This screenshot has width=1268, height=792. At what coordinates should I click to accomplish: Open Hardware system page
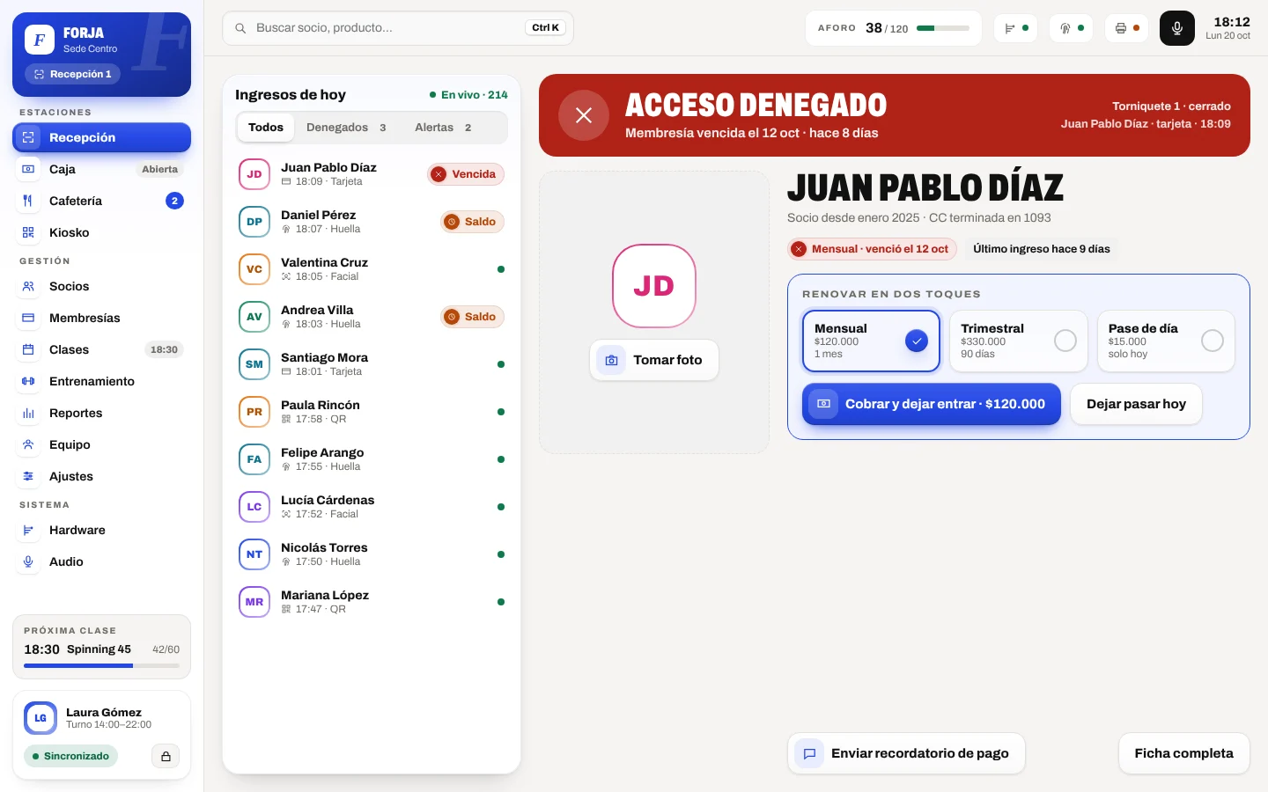101,530
